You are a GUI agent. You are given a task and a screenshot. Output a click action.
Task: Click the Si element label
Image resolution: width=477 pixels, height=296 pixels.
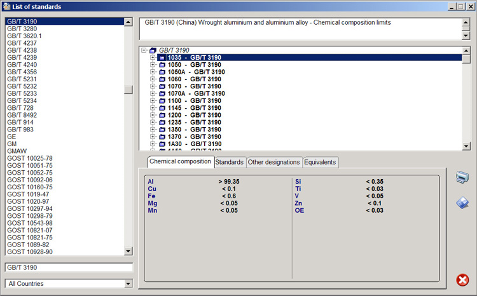tap(298, 182)
